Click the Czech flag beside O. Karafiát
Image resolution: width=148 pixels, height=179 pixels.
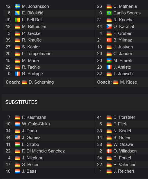pyautogui.click(x=109, y=27)
